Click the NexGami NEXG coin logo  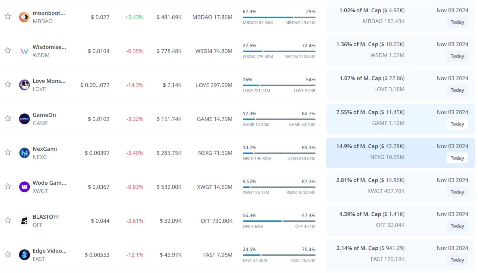pos(24,153)
